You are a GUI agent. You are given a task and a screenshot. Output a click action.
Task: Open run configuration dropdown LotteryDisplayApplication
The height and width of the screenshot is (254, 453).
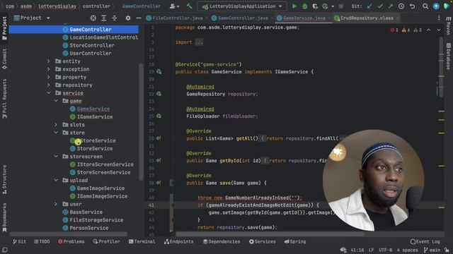pos(242,6)
